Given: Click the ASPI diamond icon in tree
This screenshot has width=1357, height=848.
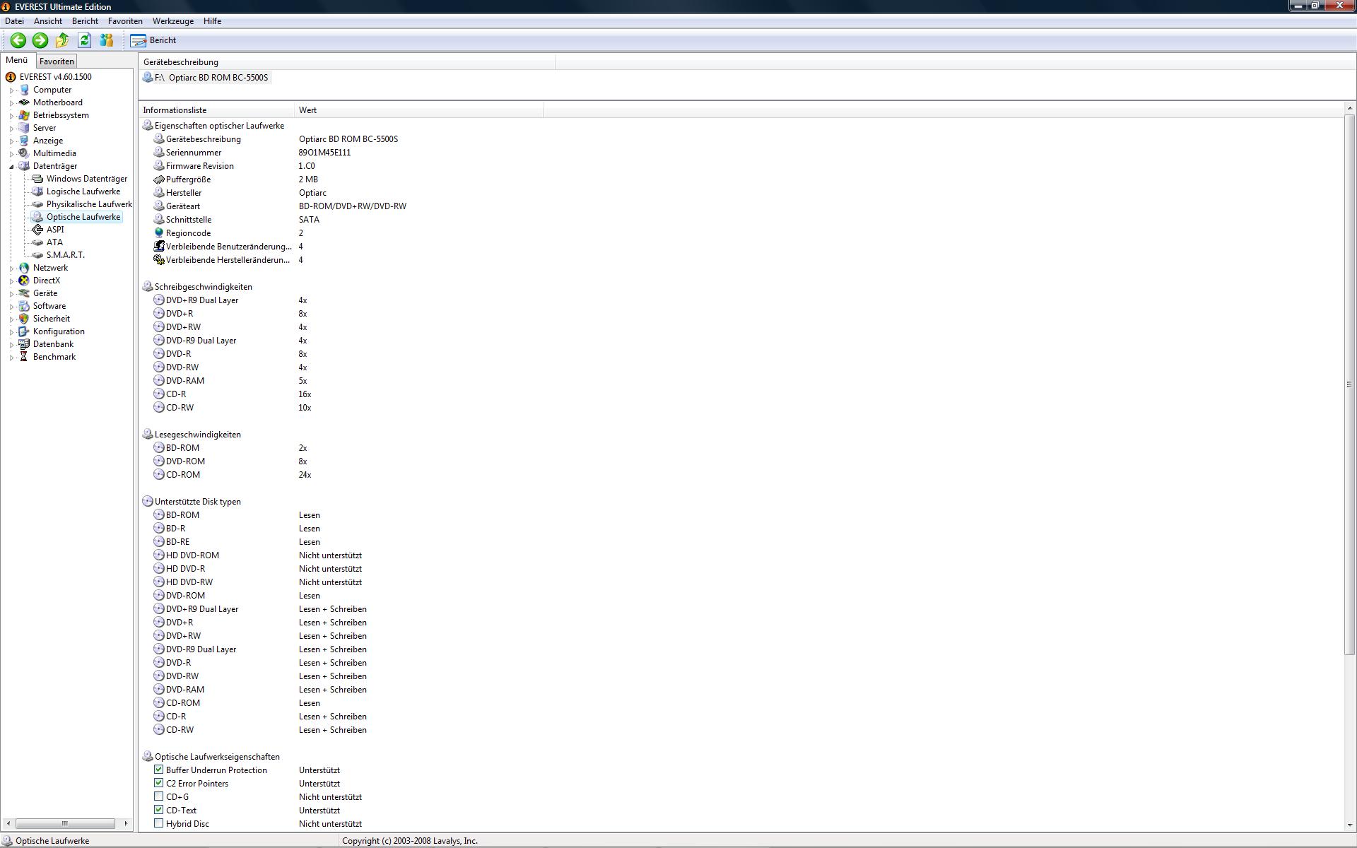Looking at the screenshot, I should point(37,230).
